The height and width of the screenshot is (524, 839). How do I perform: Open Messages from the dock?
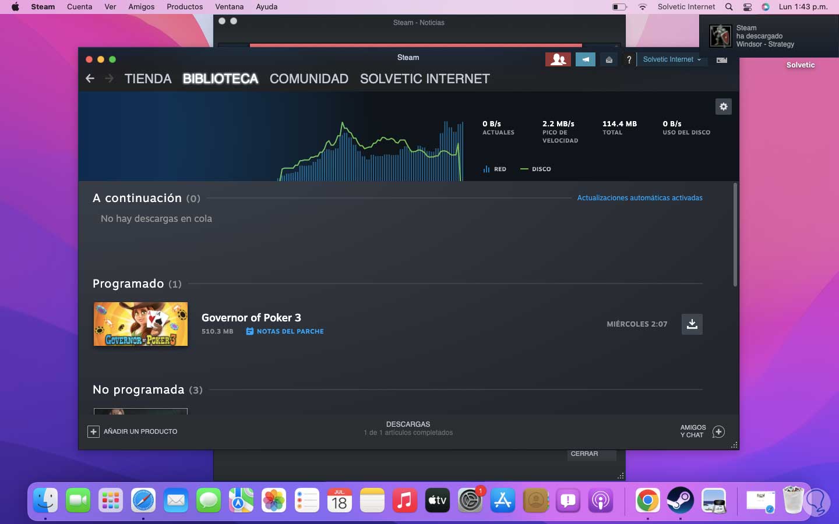coord(209,500)
